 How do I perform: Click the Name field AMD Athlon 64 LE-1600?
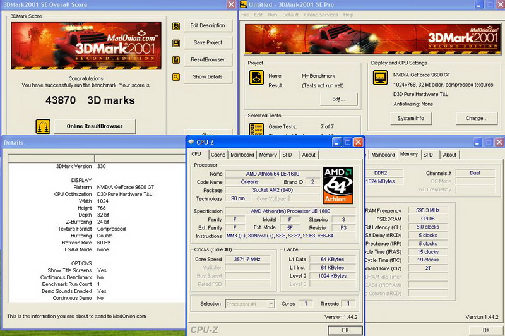(x=273, y=174)
